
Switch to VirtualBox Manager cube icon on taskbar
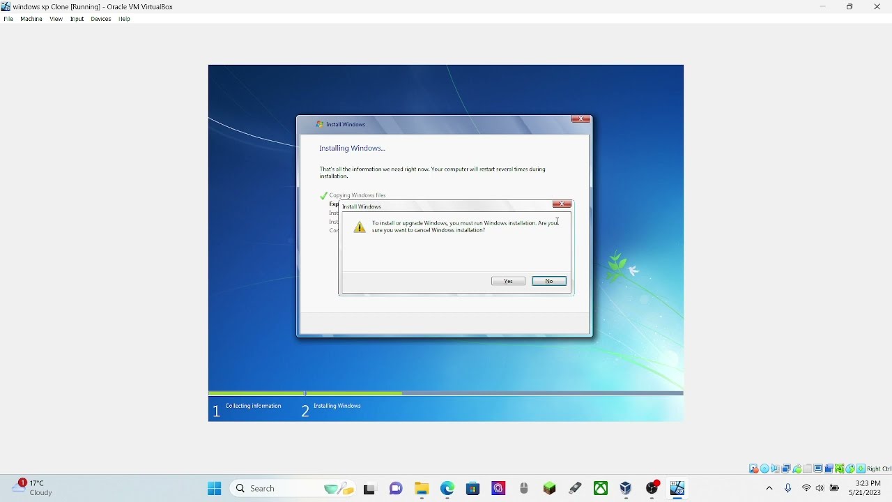tap(626, 489)
